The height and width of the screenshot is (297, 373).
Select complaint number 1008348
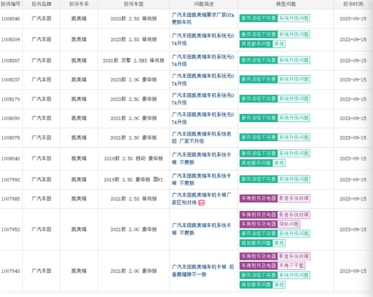click(11, 19)
